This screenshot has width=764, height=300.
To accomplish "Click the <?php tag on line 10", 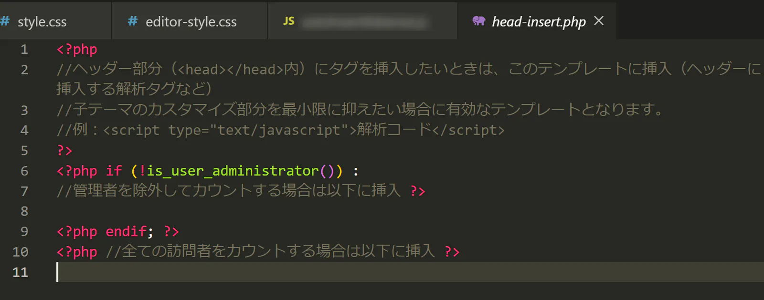I will (x=77, y=252).
